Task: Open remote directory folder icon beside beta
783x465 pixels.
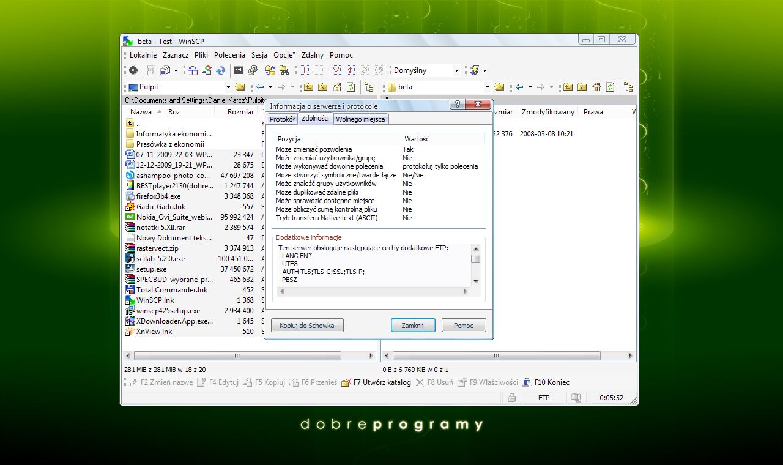Action: click(499, 87)
